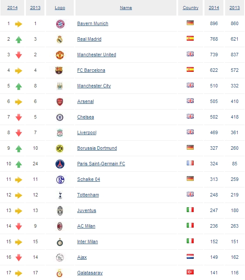The image size is (245, 280).
Task: Click the Manchester United crest logo
Action: coord(60,55)
